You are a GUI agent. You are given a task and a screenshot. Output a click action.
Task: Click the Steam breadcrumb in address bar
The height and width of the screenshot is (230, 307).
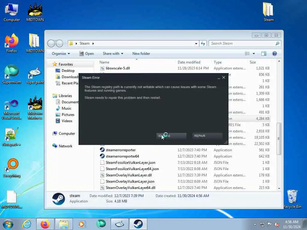pyautogui.click(x=85, y=43)
